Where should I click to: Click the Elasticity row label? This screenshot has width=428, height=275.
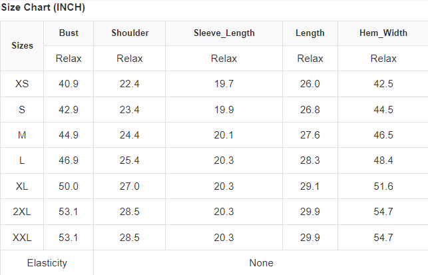coord(47,262)
